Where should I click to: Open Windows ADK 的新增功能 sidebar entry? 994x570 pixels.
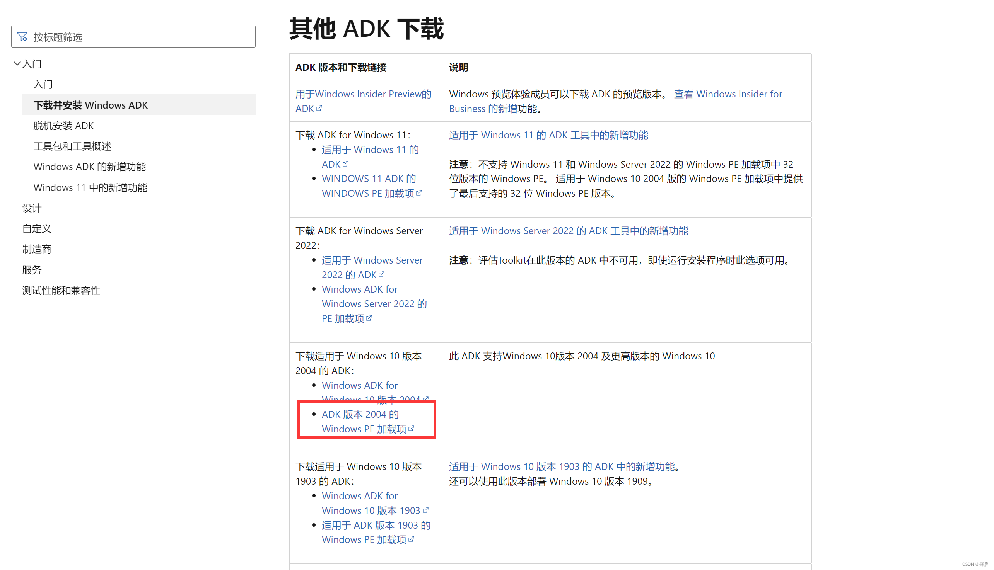(x=89, y=167)
